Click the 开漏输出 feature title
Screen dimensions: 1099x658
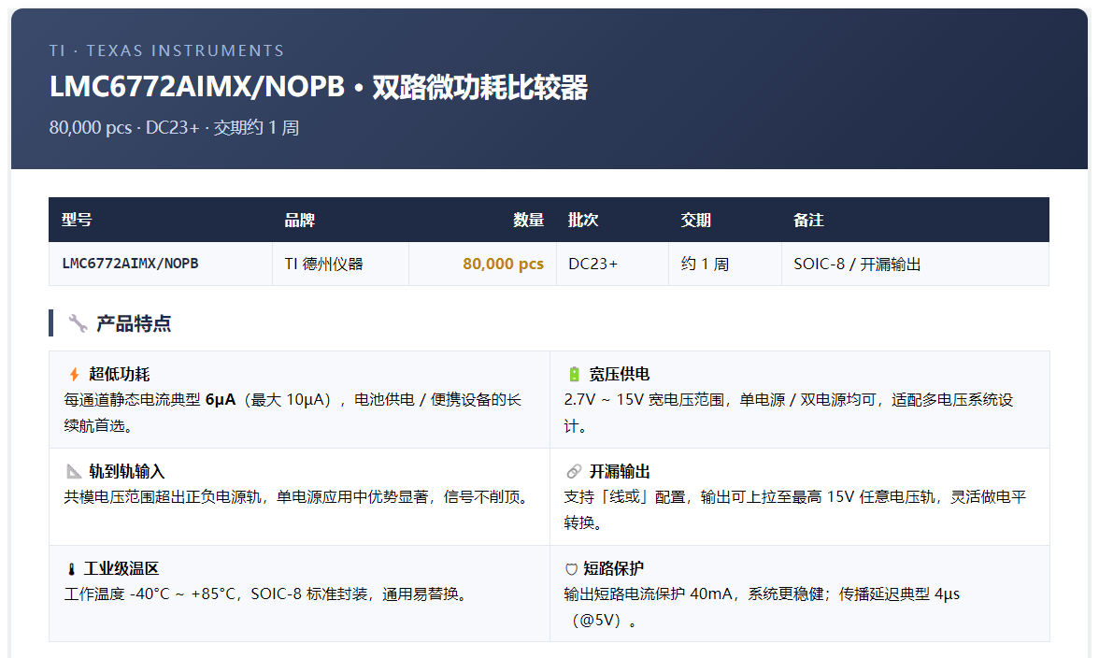click(x=620, y=471)
